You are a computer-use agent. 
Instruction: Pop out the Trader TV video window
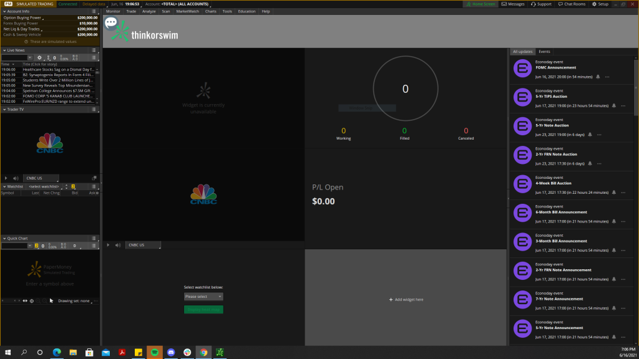click(94, 178)
